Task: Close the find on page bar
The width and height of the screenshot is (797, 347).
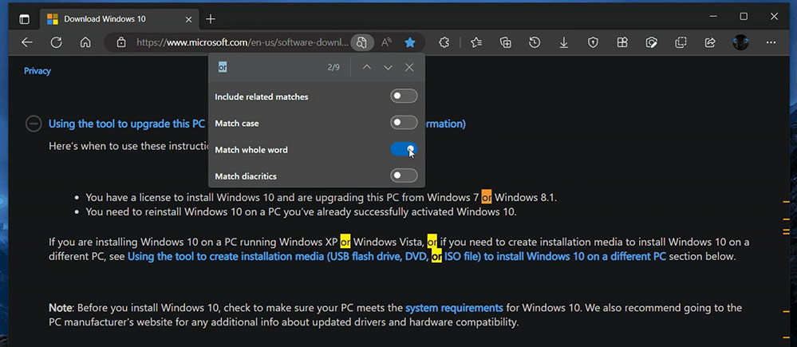Action: pyautogui.click(x=409, y=68)
